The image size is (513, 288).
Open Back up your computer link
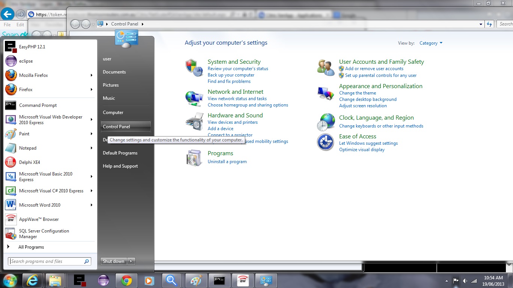click(231, 75)
